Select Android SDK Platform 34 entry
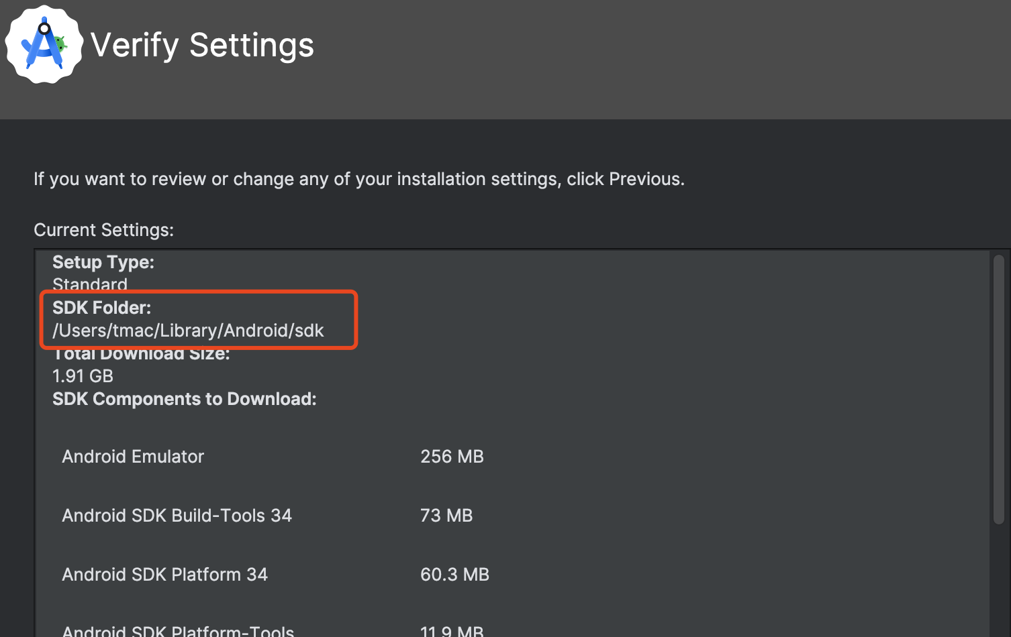This screenshot has height=637, width=1011. click(x=164, y=575)
